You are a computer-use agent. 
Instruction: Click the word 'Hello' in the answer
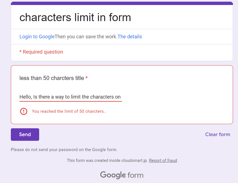point(25,97)
